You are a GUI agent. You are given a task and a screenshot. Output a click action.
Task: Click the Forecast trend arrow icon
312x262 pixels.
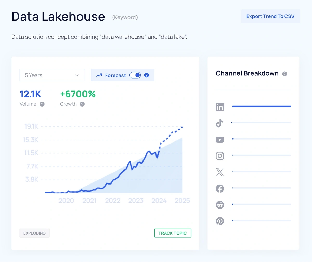99,75
